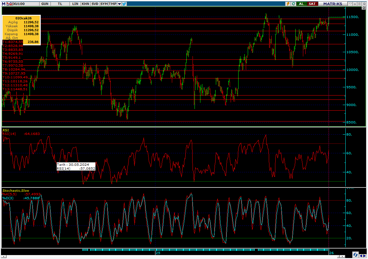Click the Twitter bird icon
This screenshot has width=368, height=259.
click(x=124, y=4)
